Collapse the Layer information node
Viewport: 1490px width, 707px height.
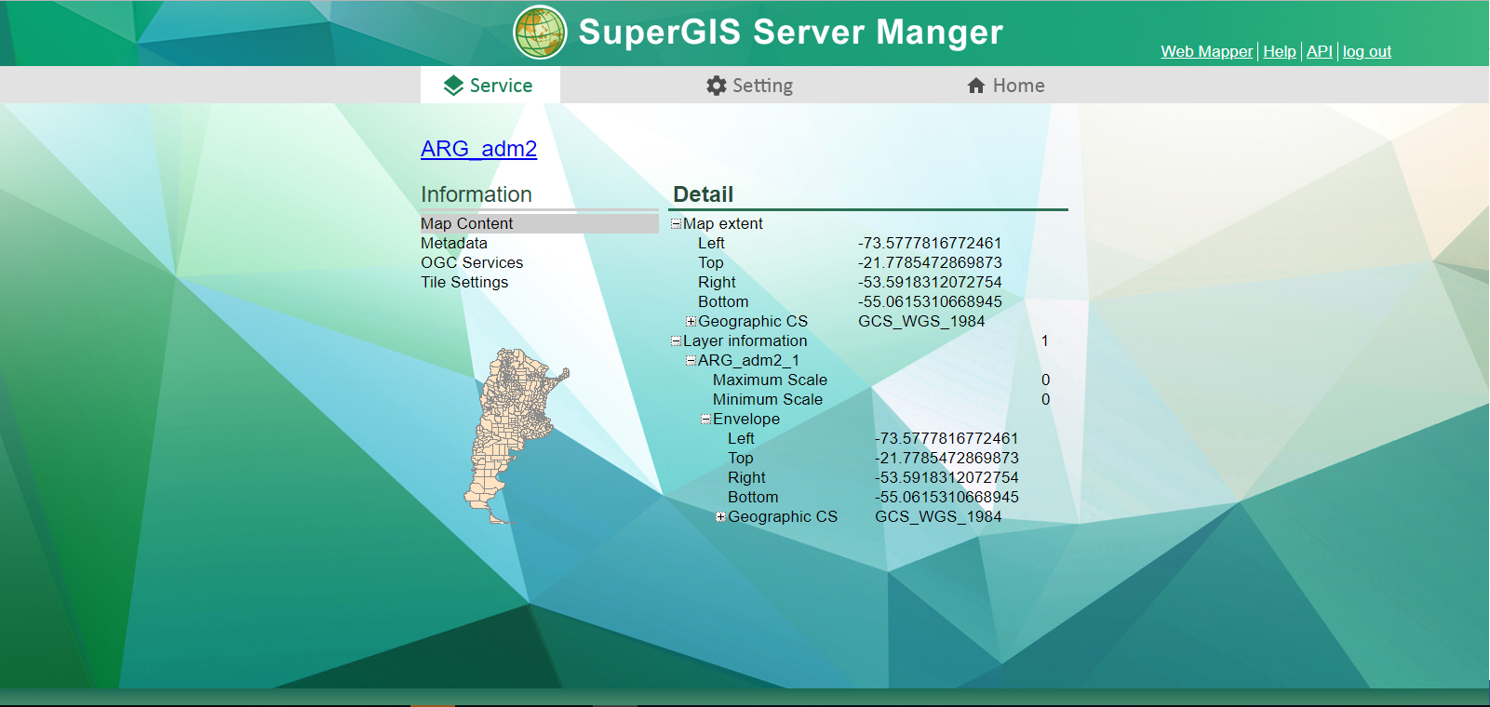click(x=676, y=340)
